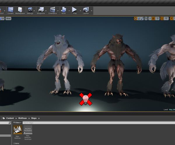Toggle world/local coordinate space globe
Screen dimensions: 175x145
click(x=146, y=19)
